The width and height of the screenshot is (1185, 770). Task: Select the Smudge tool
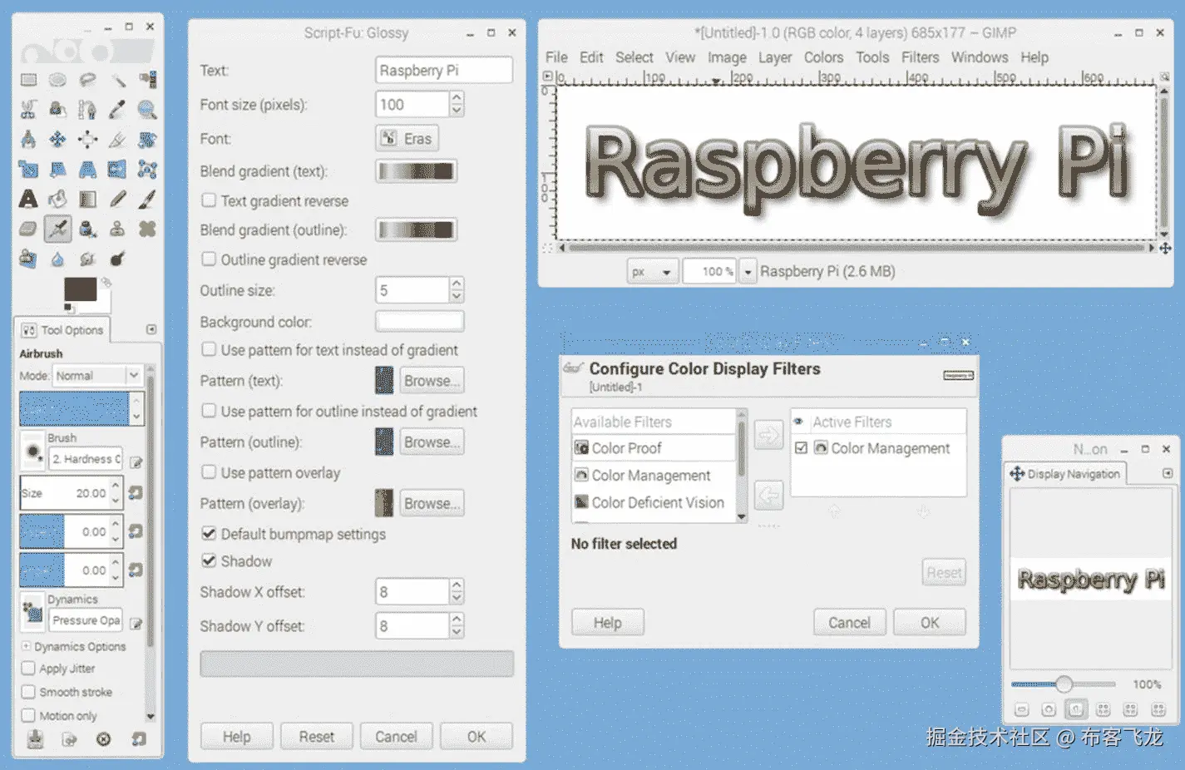pyautogui.click(x=87, y=259)
